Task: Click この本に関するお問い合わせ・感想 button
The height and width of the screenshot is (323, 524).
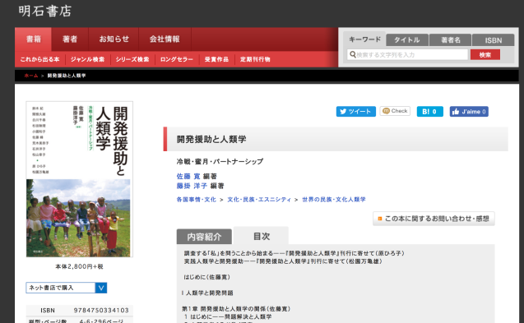Action: click(x=434, y=219)
